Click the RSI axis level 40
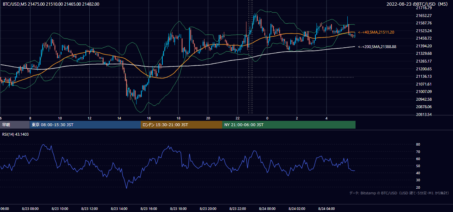This screenshot has width=453, height=212. click(x=418, y=173)
